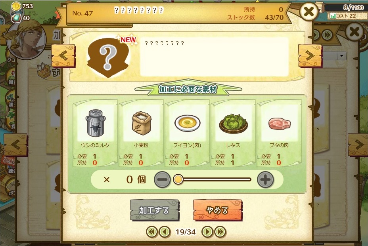Show previous recipe using wooden left arrow sign
This screenshot has width=368, height=246.
point(63,56)
